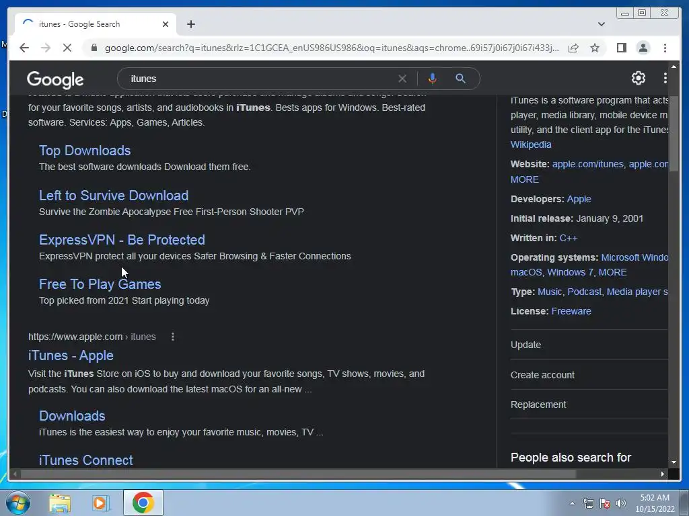Click the forward navigation arrow
The image size is (689, 516).
[x=46, y=48]
